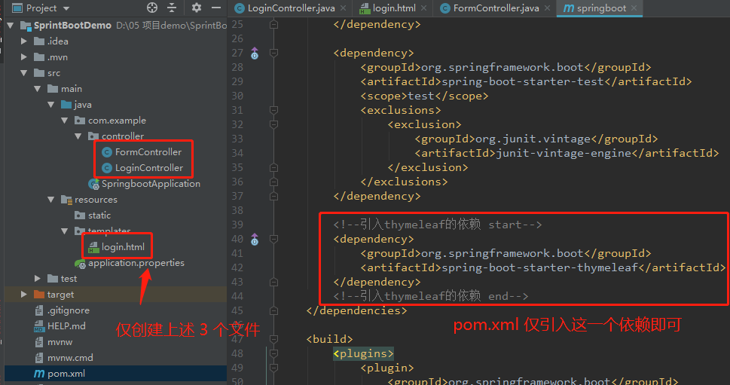Click the Project panel window icon
This screenshot has width=730, height=385.
tap(17, 8)
